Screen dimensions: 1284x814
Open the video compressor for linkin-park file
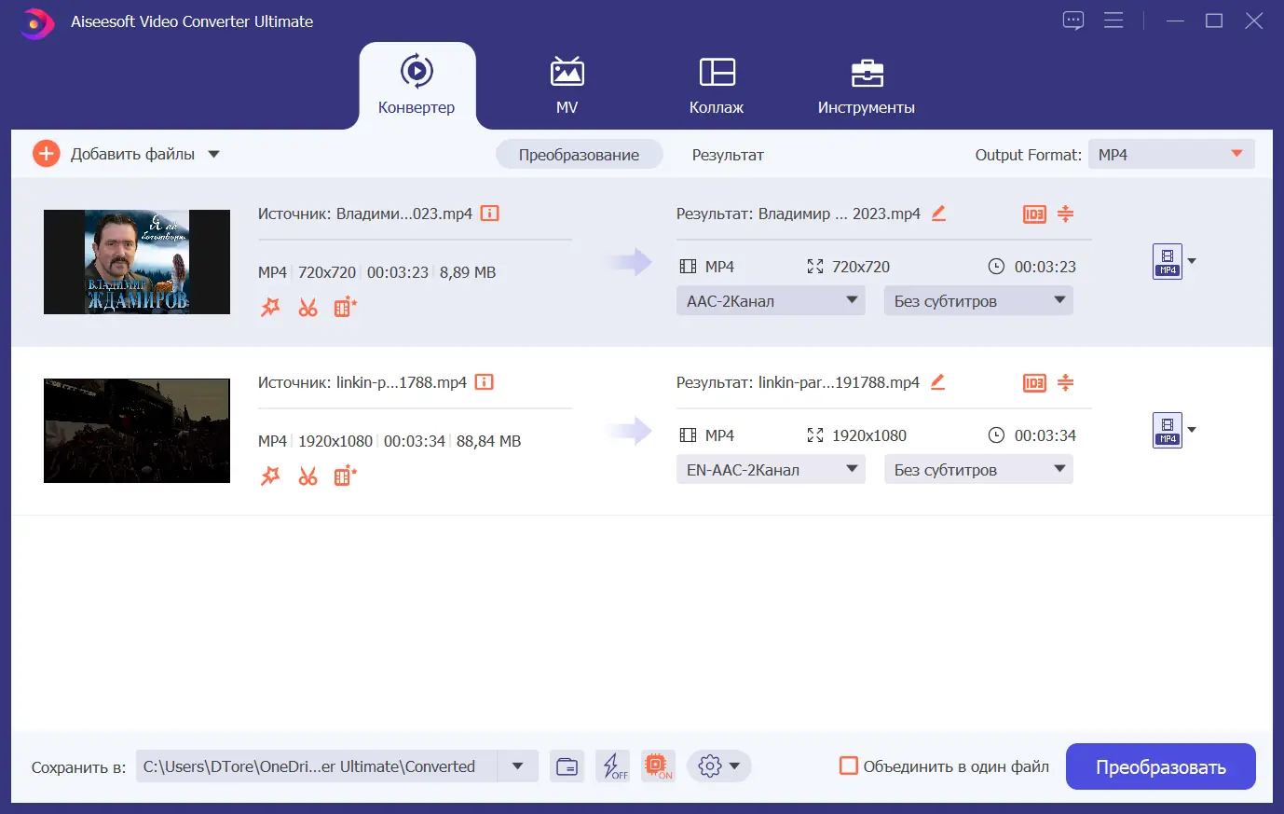pyautogui.click(x=1065, y=382)
